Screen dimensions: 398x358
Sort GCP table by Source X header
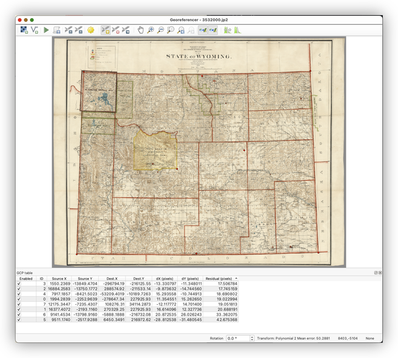point(59,279)
